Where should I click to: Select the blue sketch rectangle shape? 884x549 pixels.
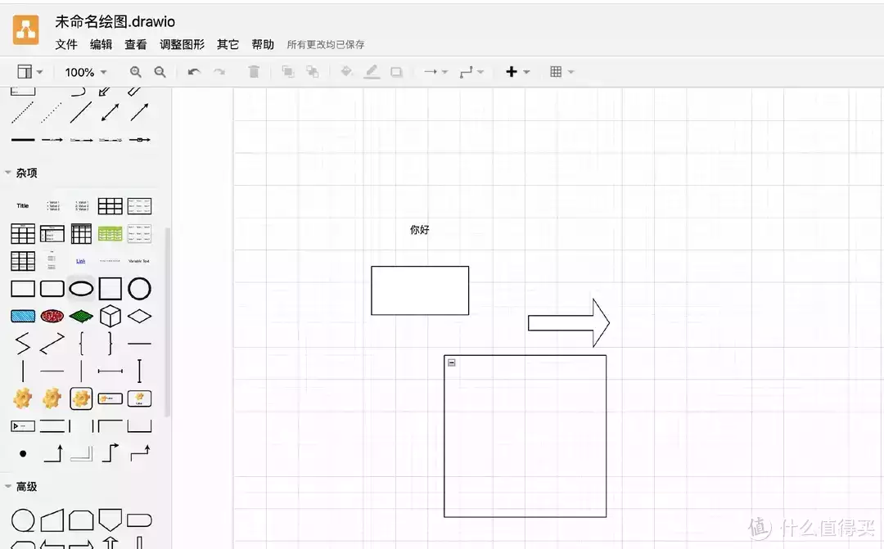[23, 316]
